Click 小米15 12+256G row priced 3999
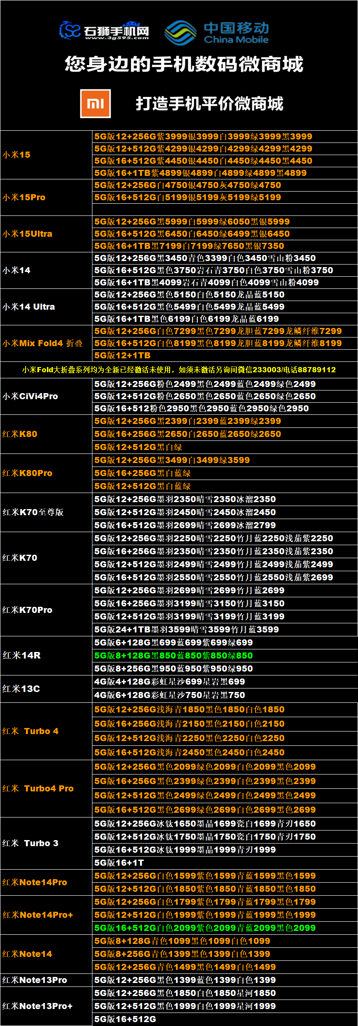Screen dimensions: 358x1026 pos(225,136)
